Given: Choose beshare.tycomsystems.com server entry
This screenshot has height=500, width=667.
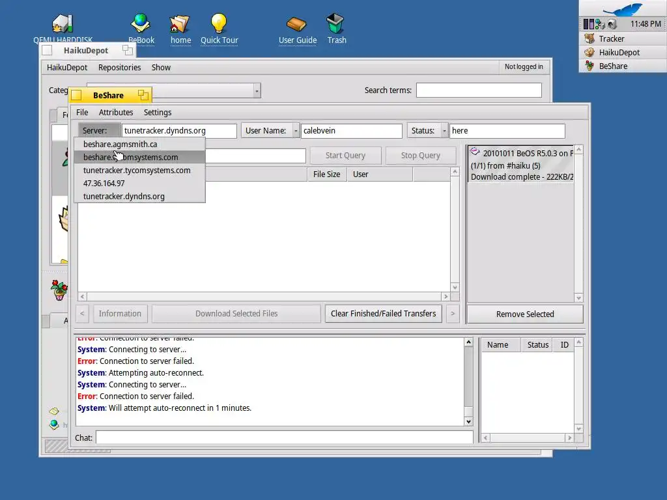Looking at the screenshot, I should click(x=139, y=158).
